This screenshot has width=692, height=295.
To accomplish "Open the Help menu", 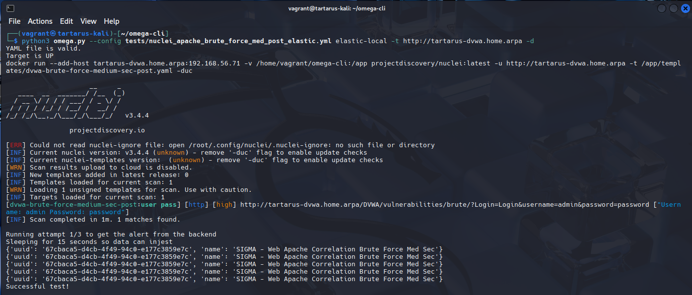I will [111, 21].
